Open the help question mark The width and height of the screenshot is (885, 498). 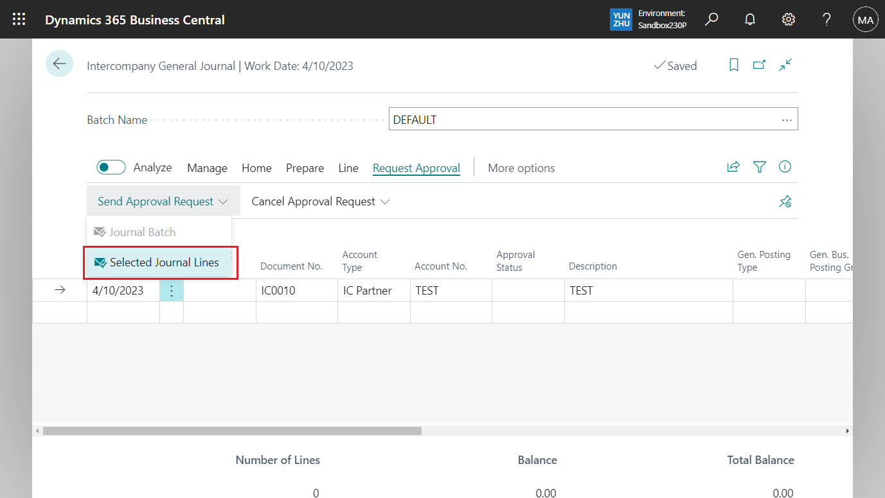point(827,19)
